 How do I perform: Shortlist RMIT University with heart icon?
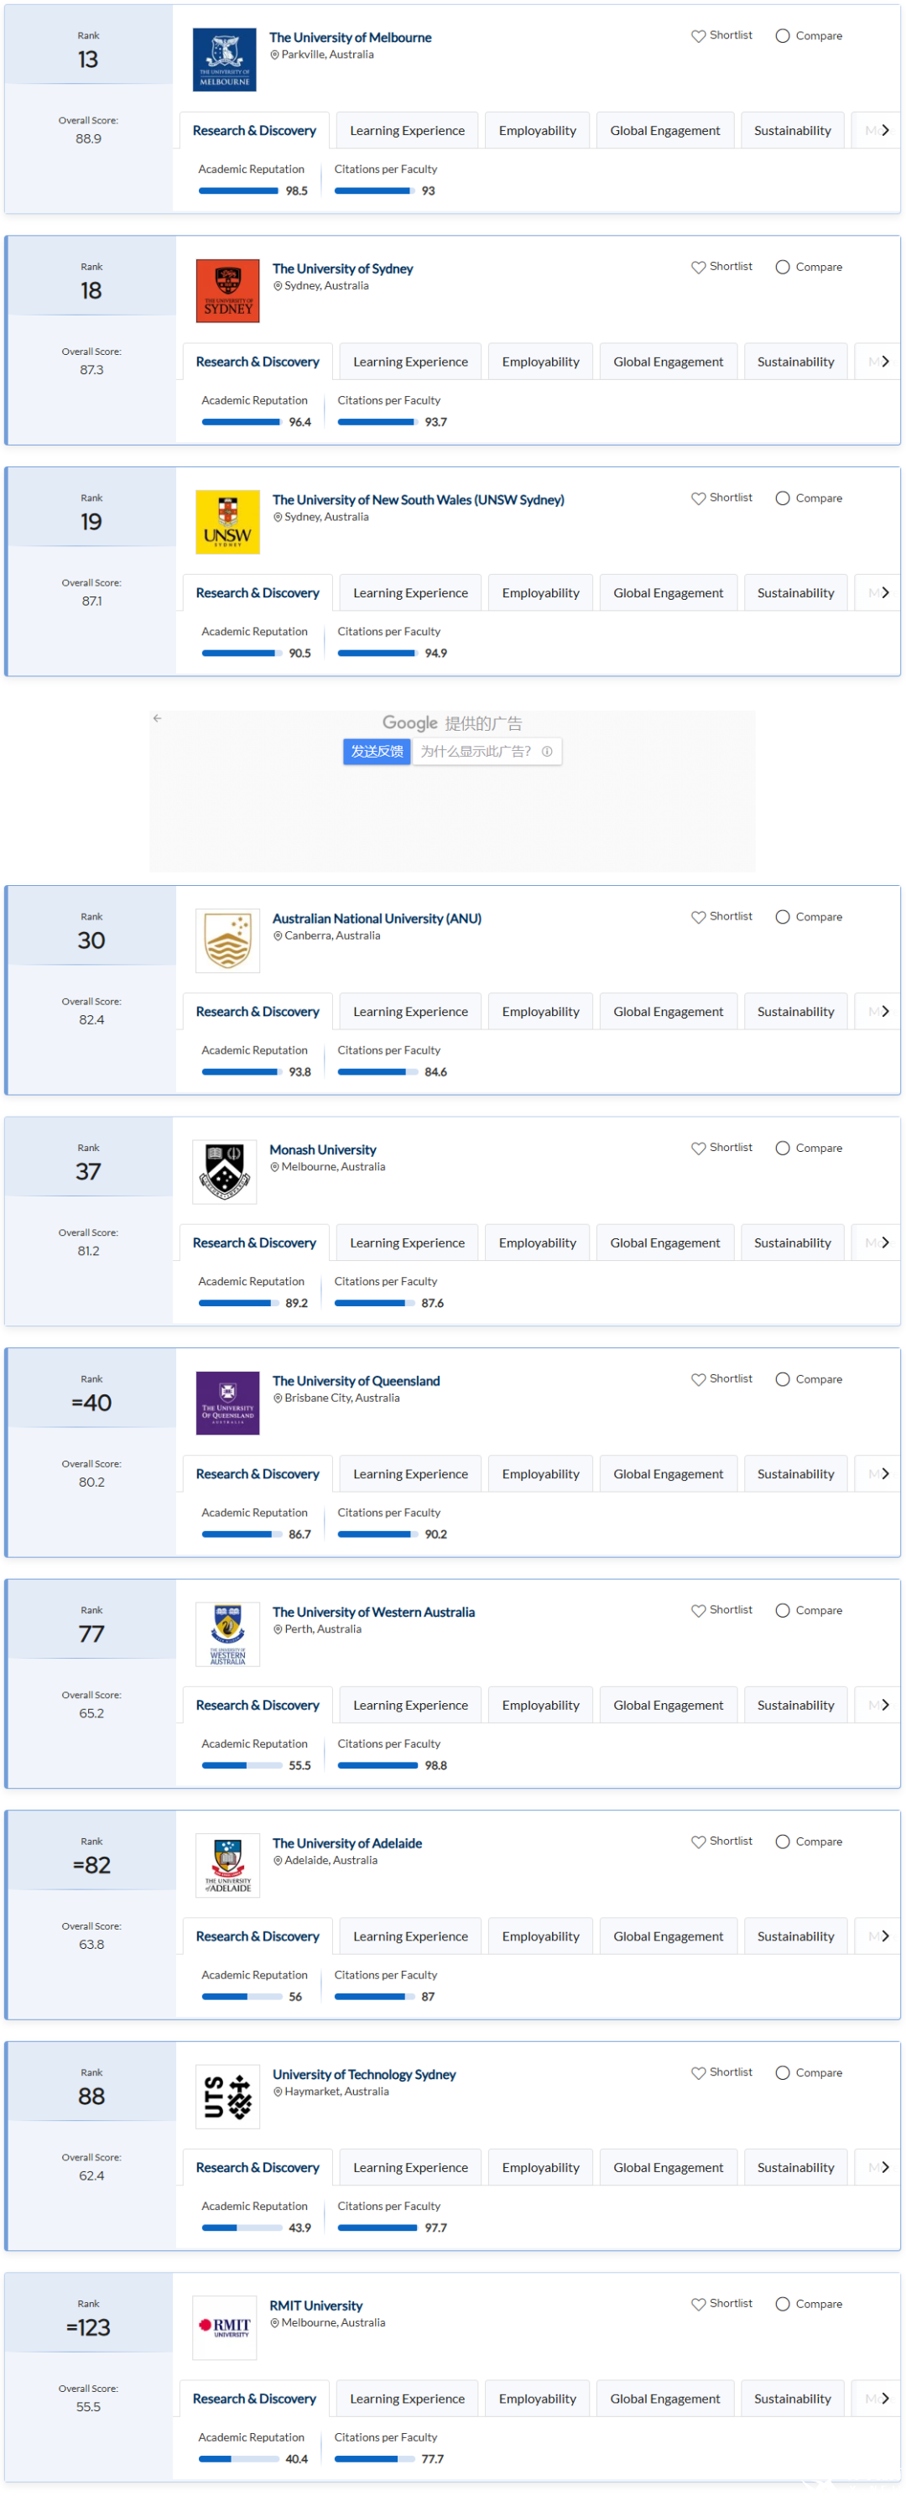pyautogui.click(x=698, y=2303)
